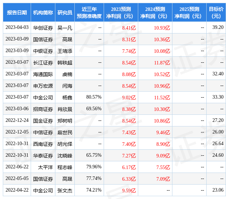This screenshot has height=199, width=226.
Task: Click researcher name 虞楠
Action: click(67, 74)
